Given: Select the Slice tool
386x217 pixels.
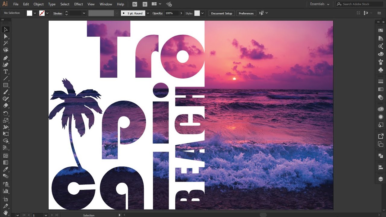Looking at the screenshot, I should tap(5, 206).
